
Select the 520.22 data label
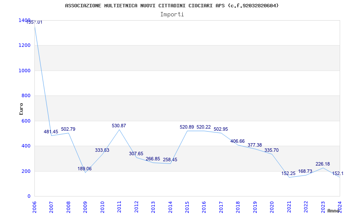point(203,127)
